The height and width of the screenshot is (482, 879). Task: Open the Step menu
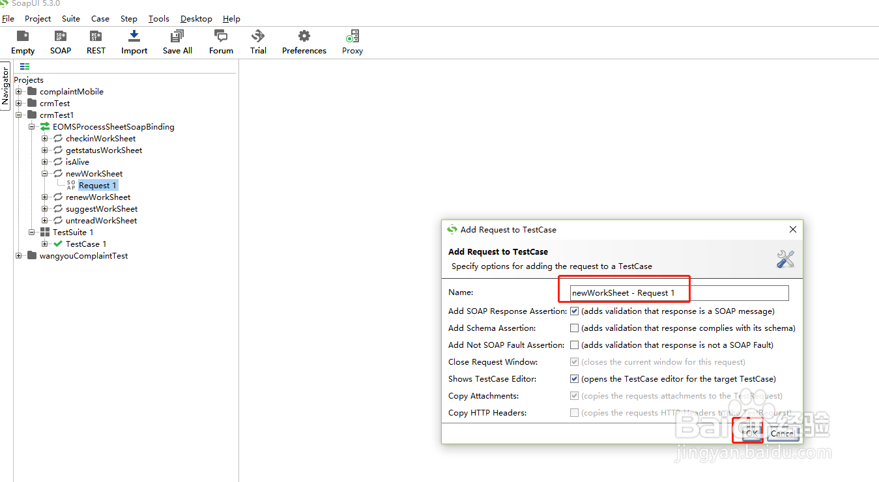(x=129, y=19)
